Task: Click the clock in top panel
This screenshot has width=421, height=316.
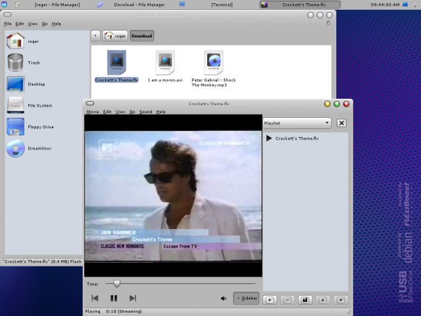Action: coord(385,5)
